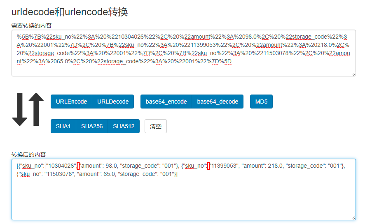Click the URLEncode button
The height and width of the screenshot is (224, 365).
(x=71, y=102)
